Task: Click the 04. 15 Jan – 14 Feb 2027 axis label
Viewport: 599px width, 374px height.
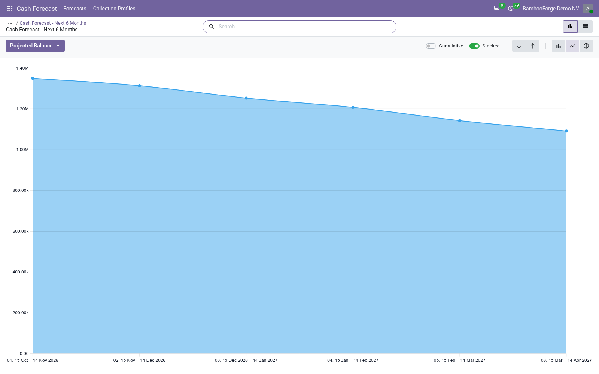Action: 353,360
